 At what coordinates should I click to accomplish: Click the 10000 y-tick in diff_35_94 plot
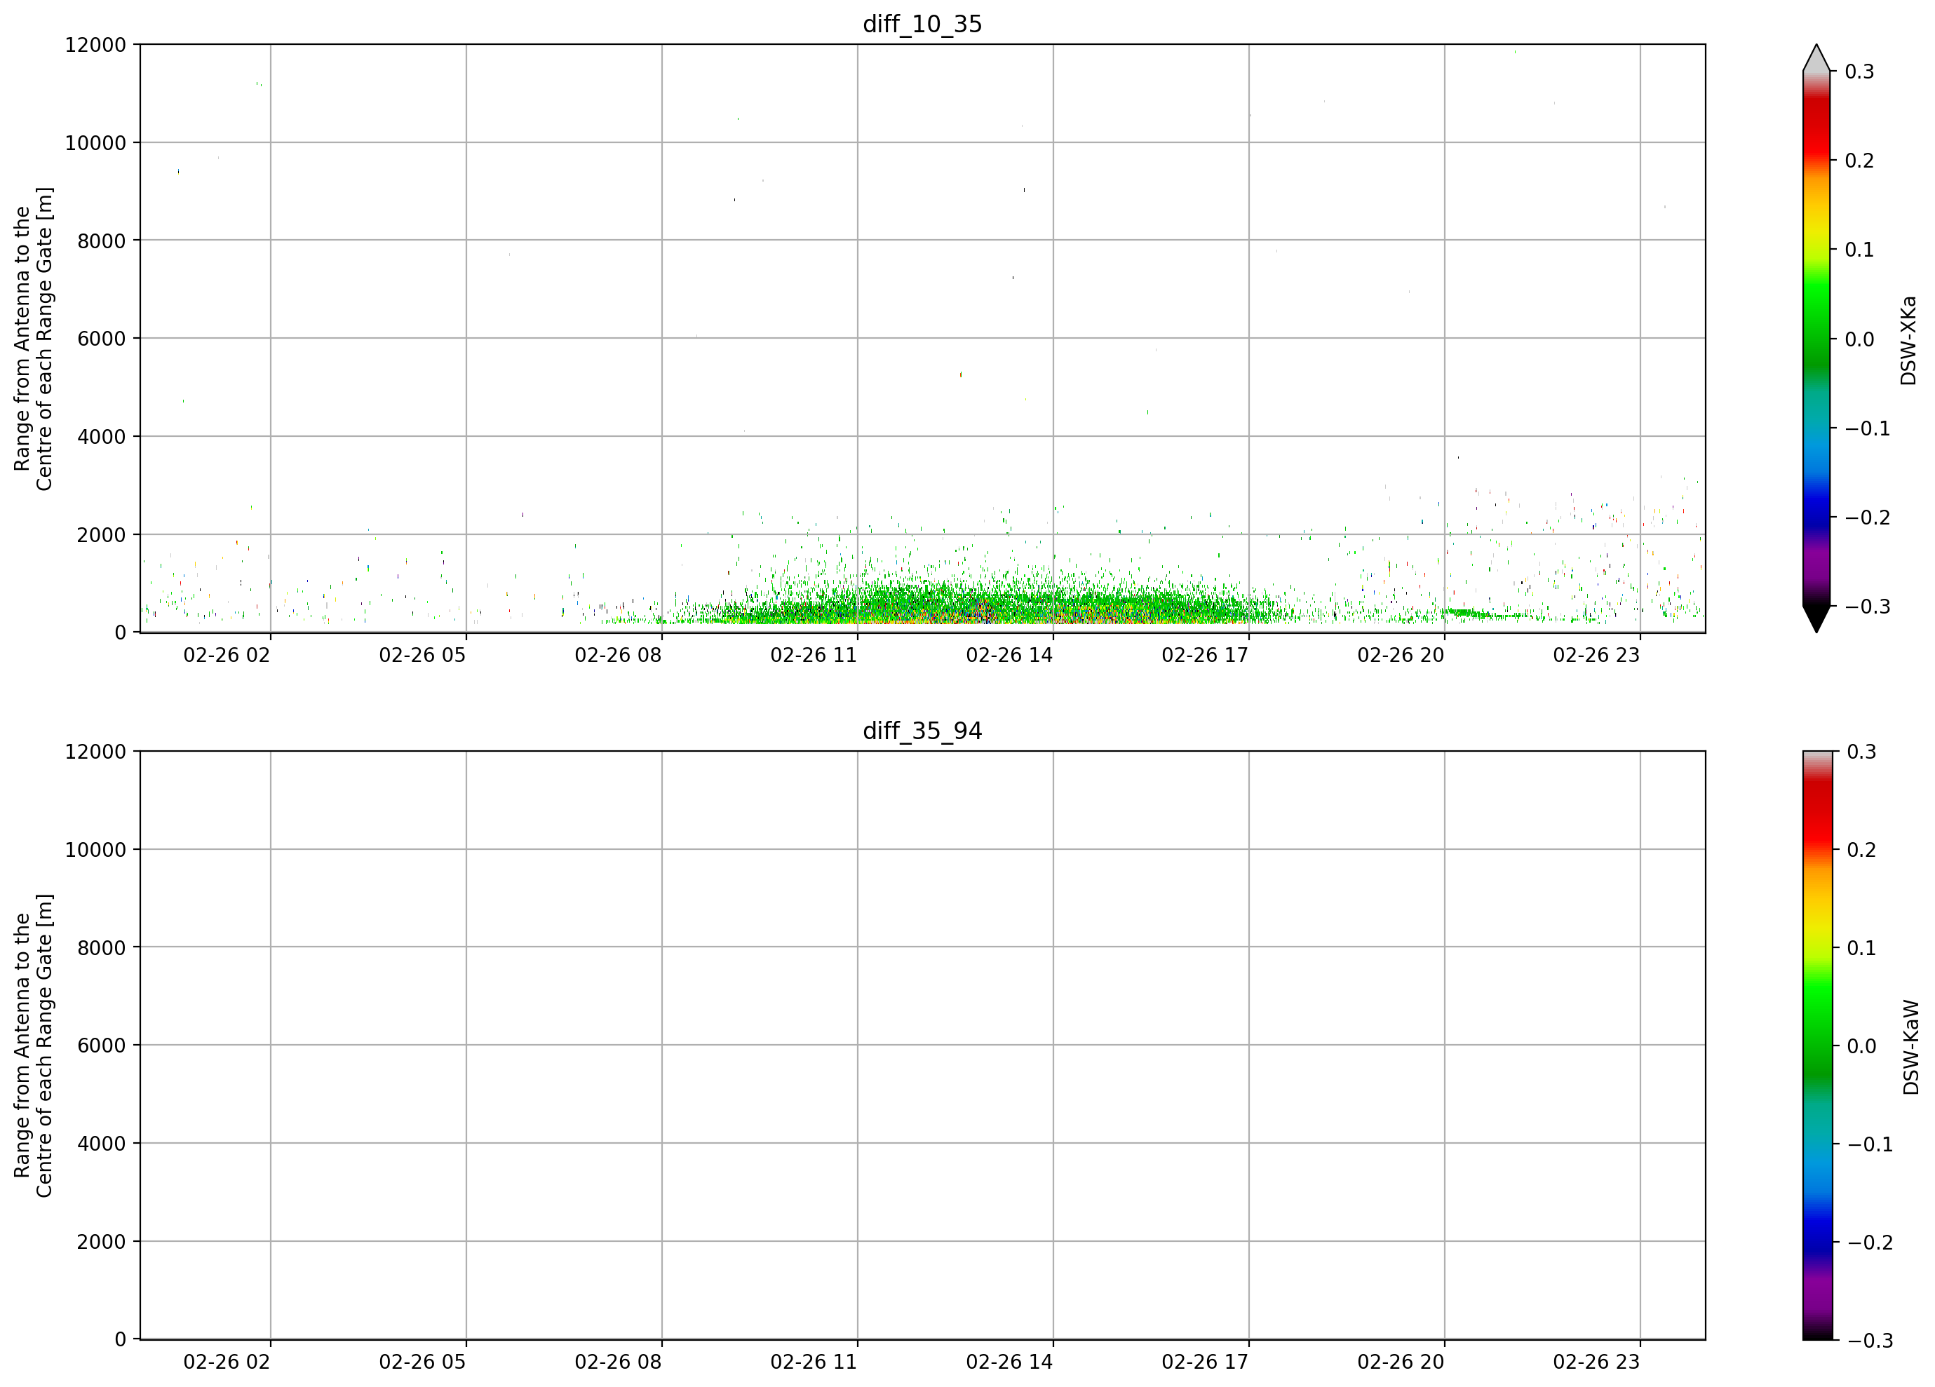click(x=95, y=850)
